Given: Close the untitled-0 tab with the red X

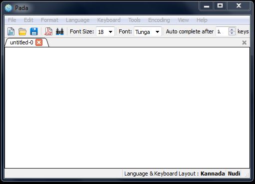Looking at the screenshot, I should (39, 42).
